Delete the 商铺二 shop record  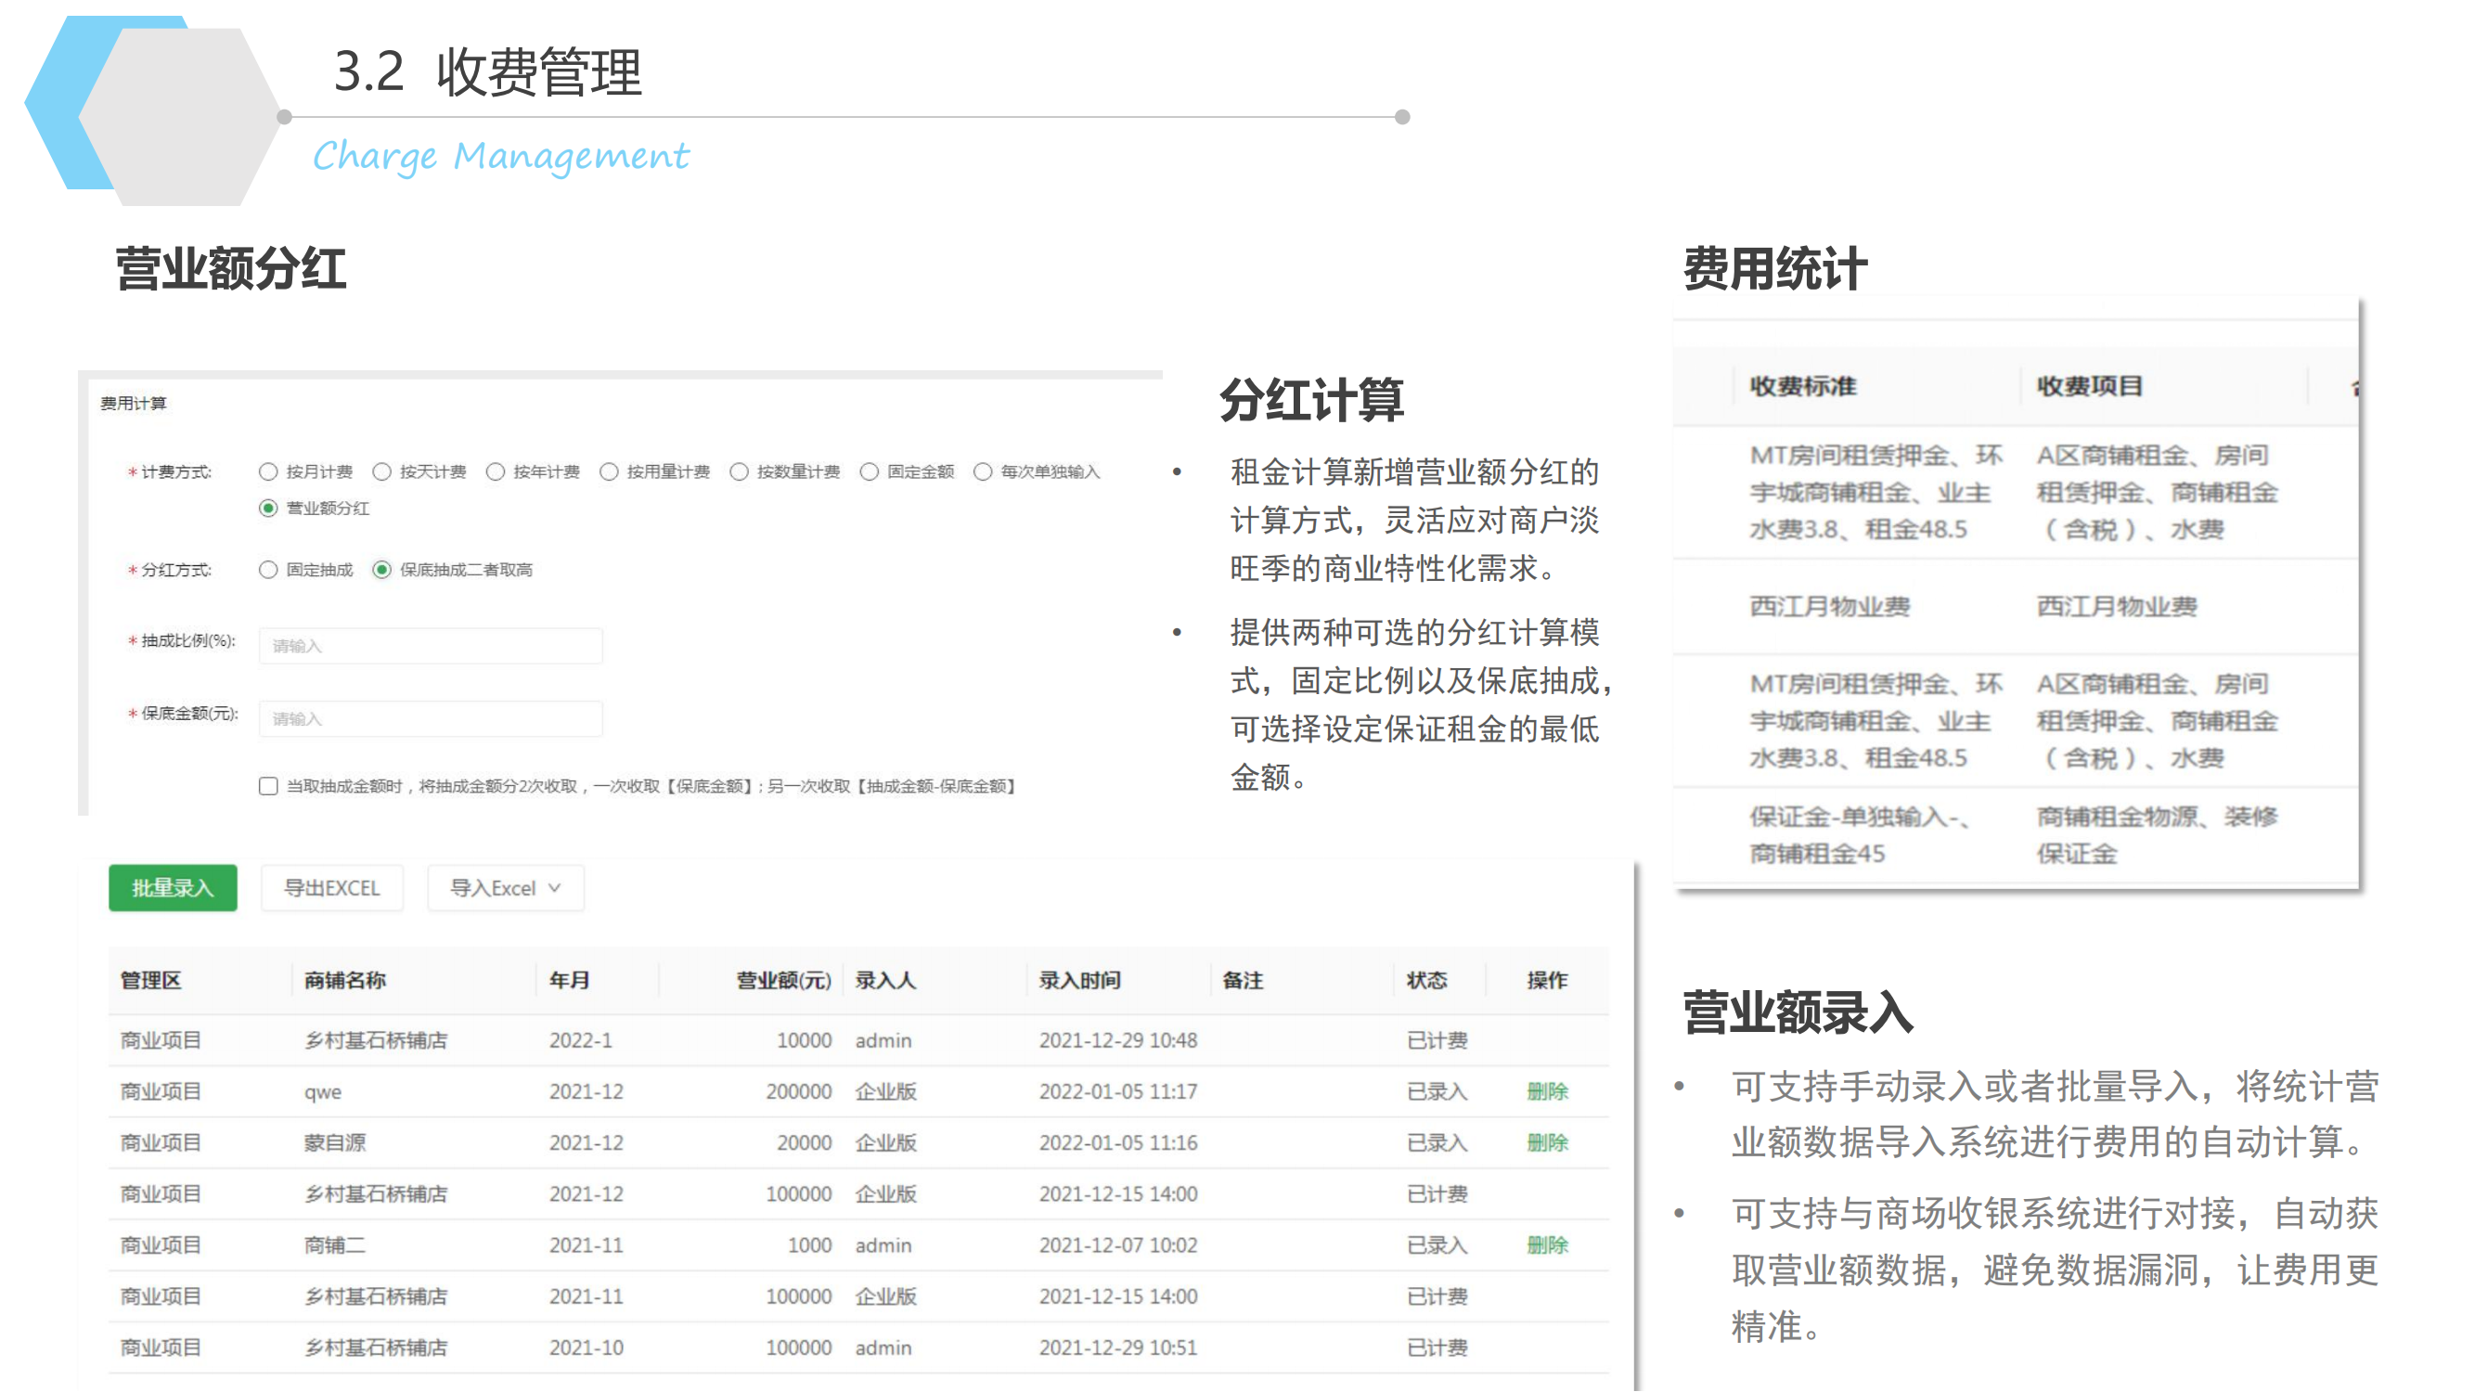tap(1546, 1245)
